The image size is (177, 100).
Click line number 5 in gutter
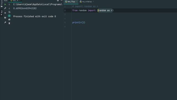pyautogui.click(x=65, y=23)
